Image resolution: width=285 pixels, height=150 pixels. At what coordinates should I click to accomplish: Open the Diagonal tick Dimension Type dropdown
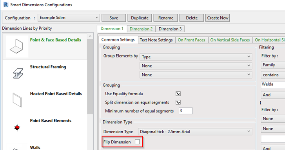[x=195, y=132]
